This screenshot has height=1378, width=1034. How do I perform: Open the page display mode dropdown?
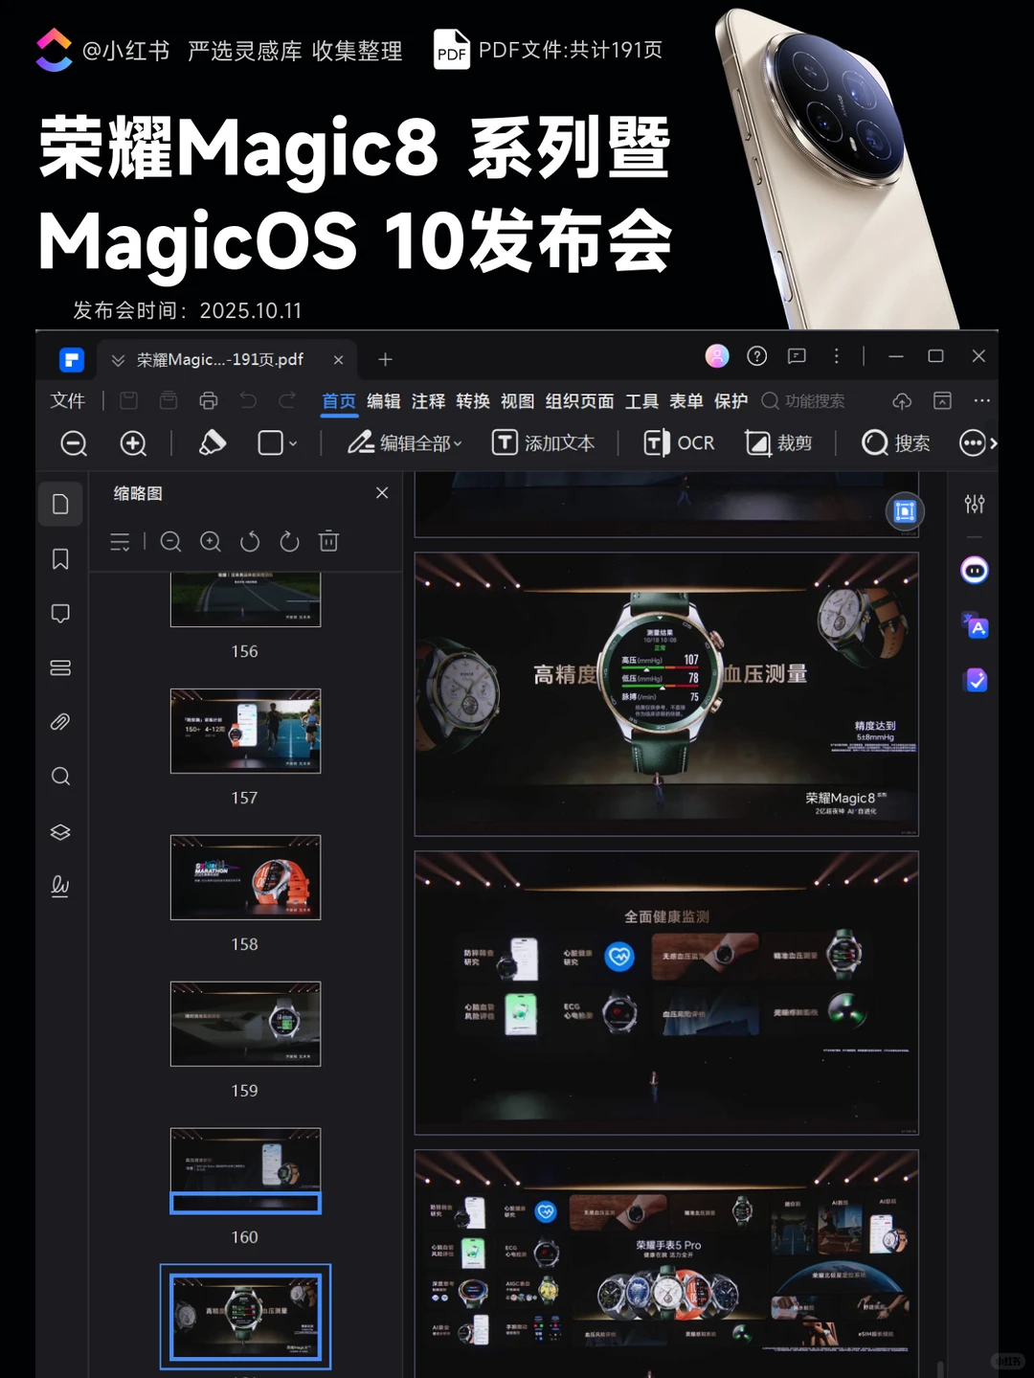click(x=276, y=442)
